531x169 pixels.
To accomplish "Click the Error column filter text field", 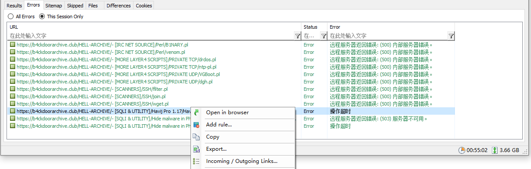I will 388,36.
